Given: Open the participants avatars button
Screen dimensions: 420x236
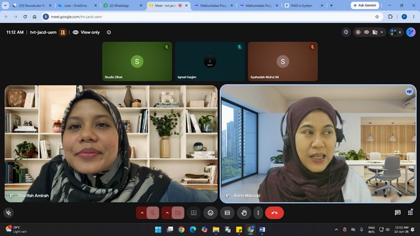Looking at the screenshot, I should pyautogui.click(x=396, y=32).
